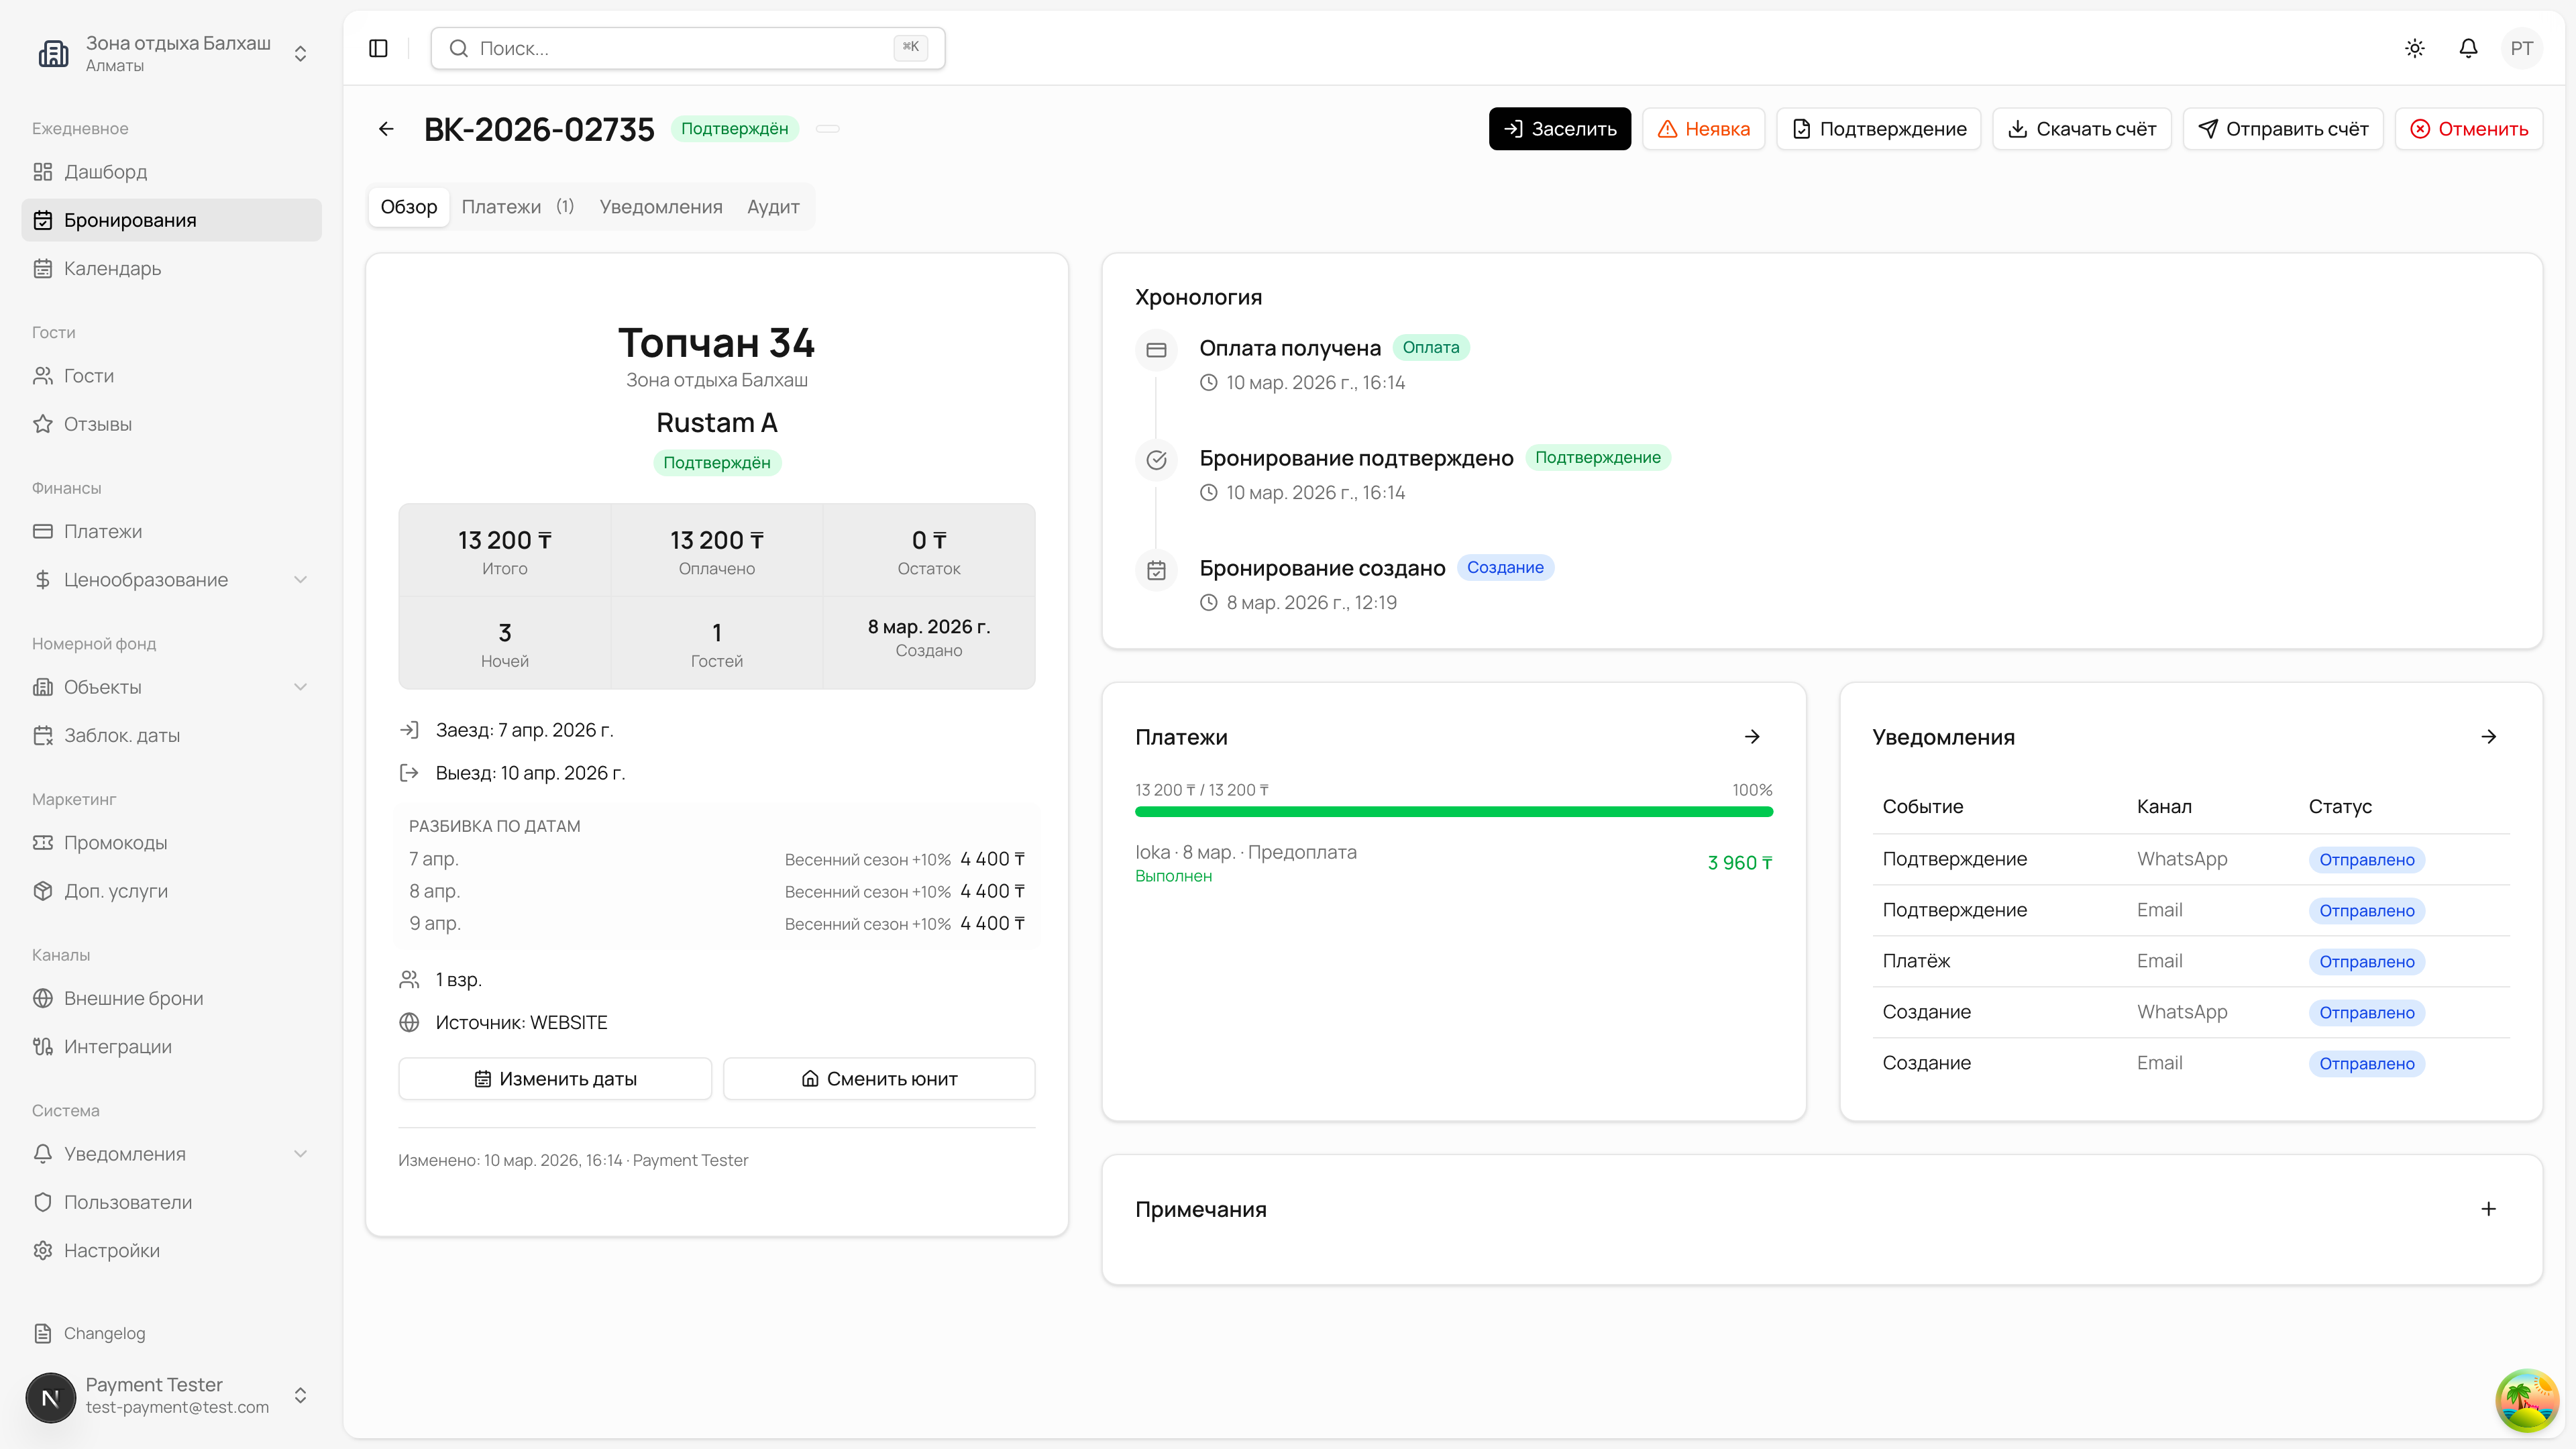Switch theme with the sun icon
The width and height of the screenshot is (2576, 1449).
[x=2414, y=48]
